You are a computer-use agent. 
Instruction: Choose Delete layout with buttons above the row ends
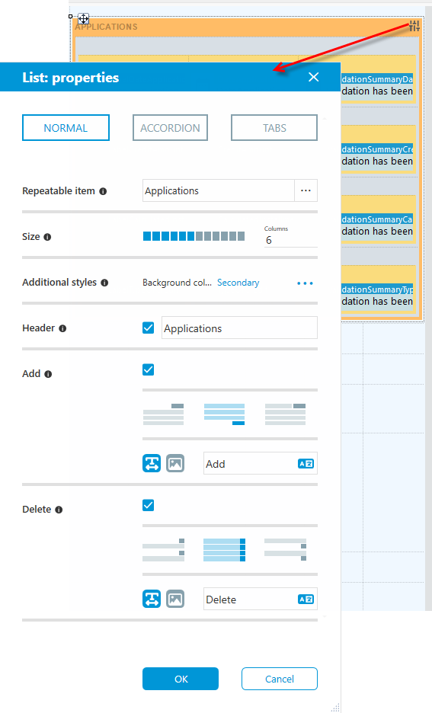pyautogui.click(x=163, y=550)
